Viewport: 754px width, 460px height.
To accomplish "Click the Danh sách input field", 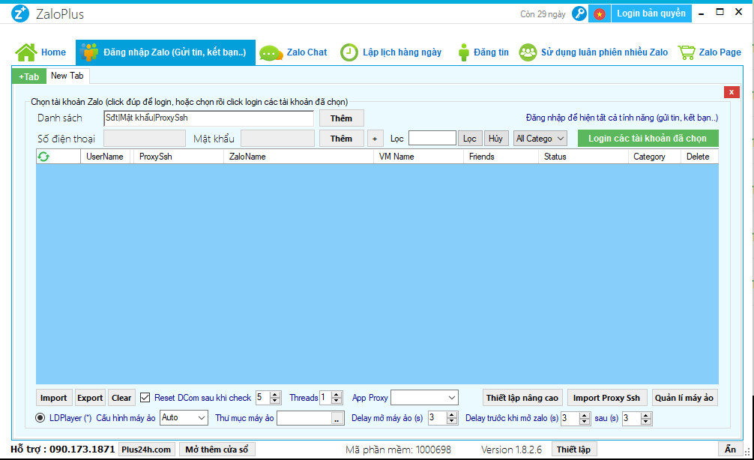I will pyautogui.click(x=208, y=118).
